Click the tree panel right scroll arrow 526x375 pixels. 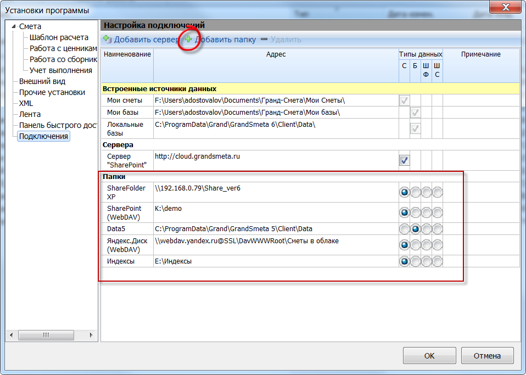[x=91, y=335]
